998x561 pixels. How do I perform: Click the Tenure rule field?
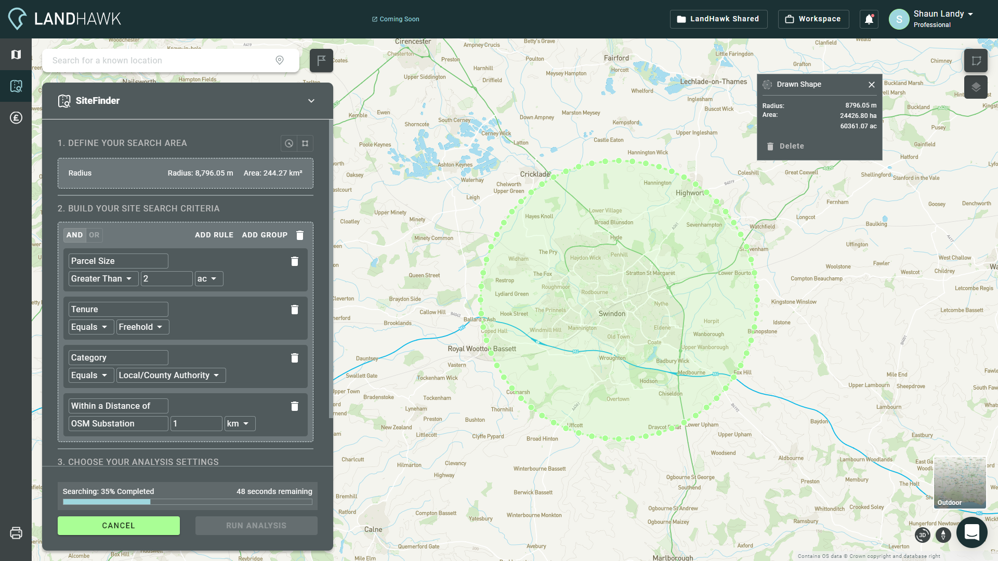(x=118, y=310)
